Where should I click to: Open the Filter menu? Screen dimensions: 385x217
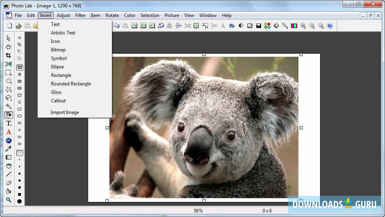pyautogui.click(x=80, y=15)
